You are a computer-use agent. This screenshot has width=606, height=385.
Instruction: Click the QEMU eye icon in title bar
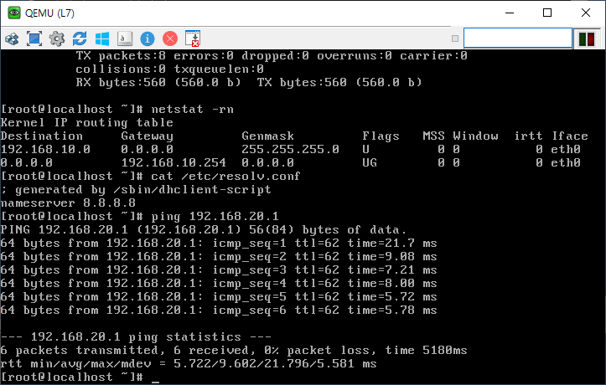(x=14, y=13)
